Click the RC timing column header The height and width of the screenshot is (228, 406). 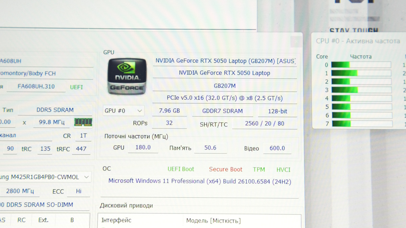[x=21, y=220]
